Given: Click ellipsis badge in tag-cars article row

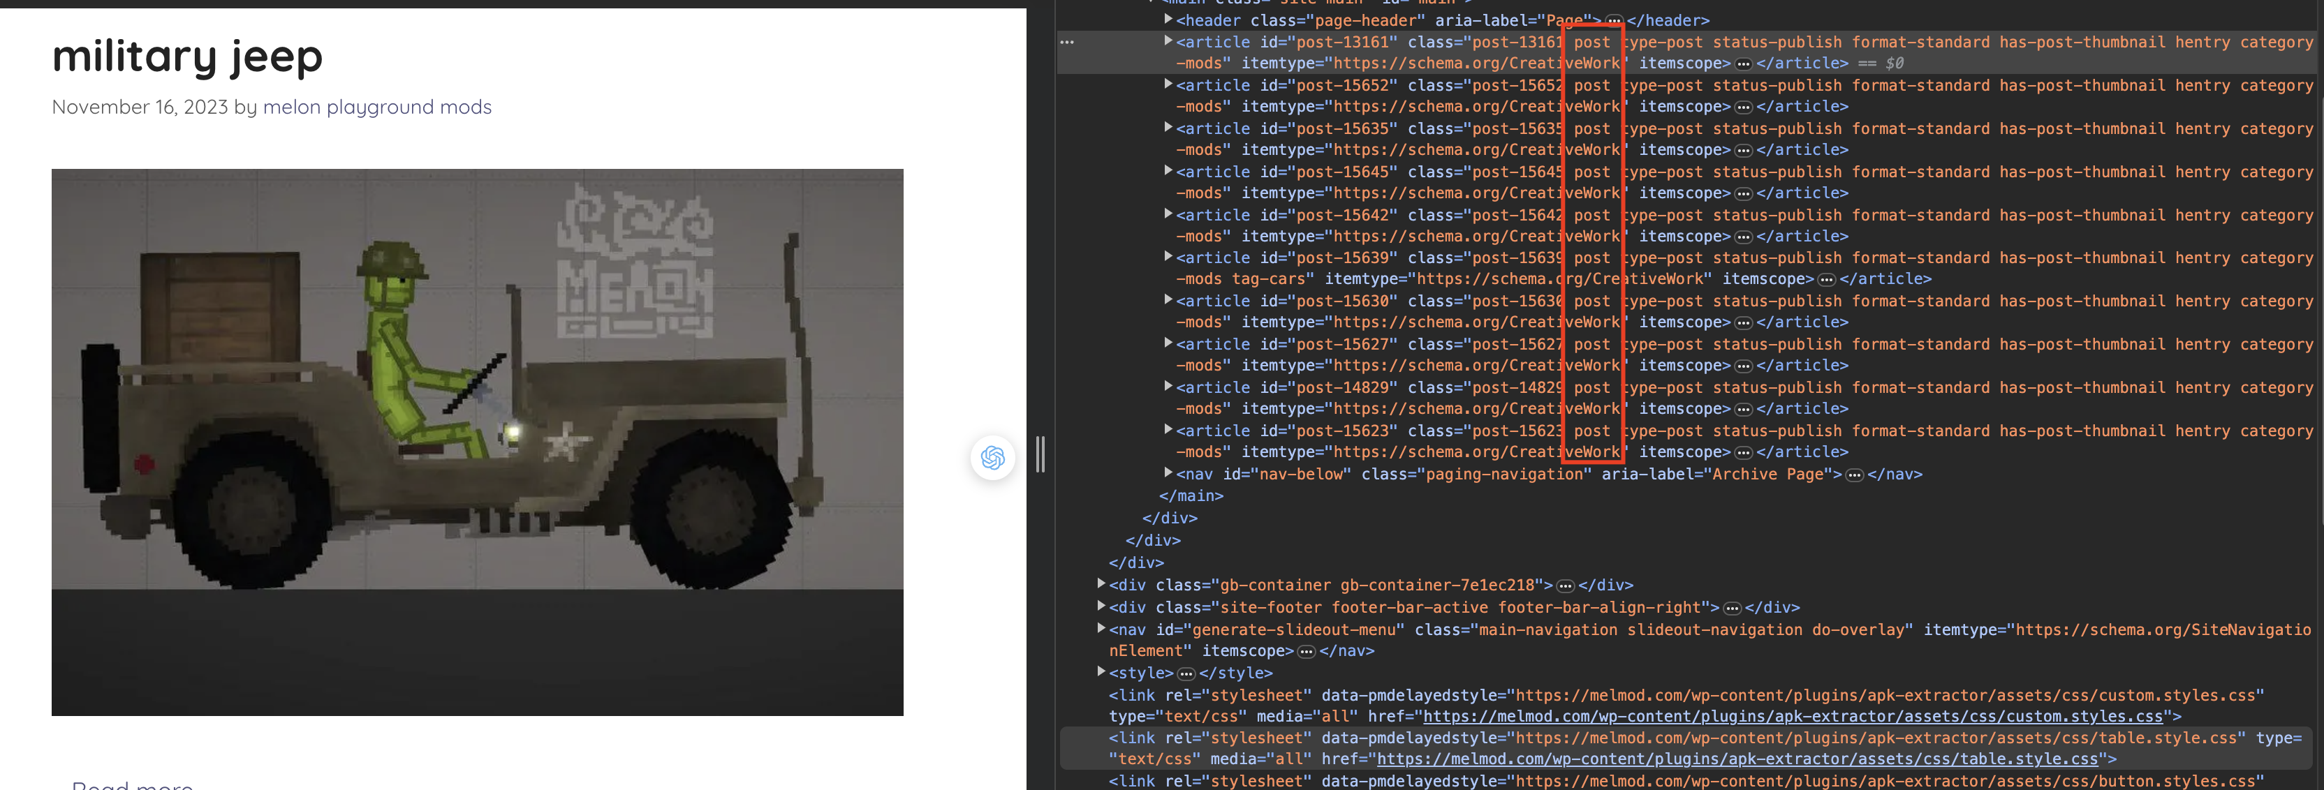Looking at the screenshot, I should [x=1826, y=280].
